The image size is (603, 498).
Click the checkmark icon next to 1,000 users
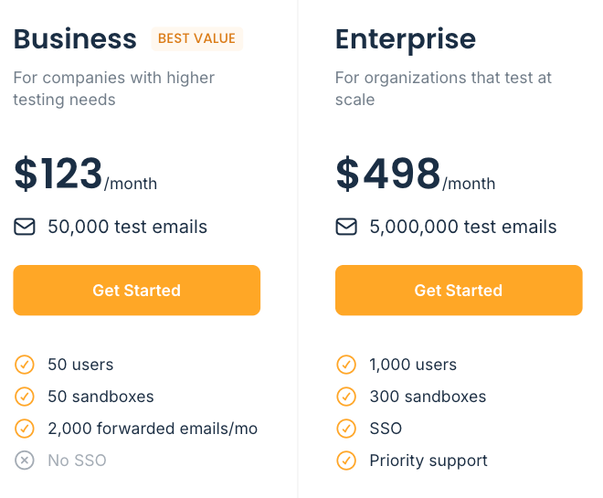[346, 365]
